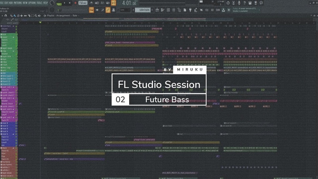Screen dimensions: 318x179
Task: Click the Play transport button
Action: (65, 3)
